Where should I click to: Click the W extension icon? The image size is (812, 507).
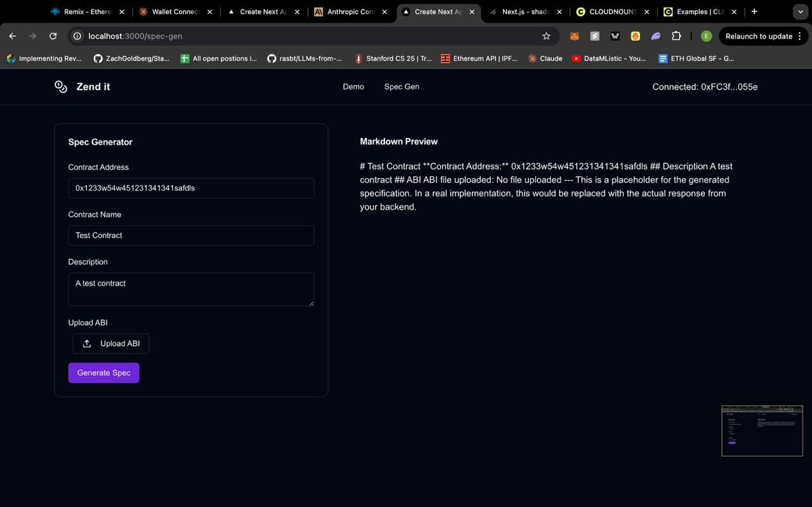pyautogui.click(x=615, y=36)
